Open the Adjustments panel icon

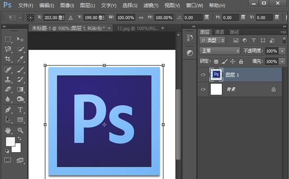coord(190,53)
